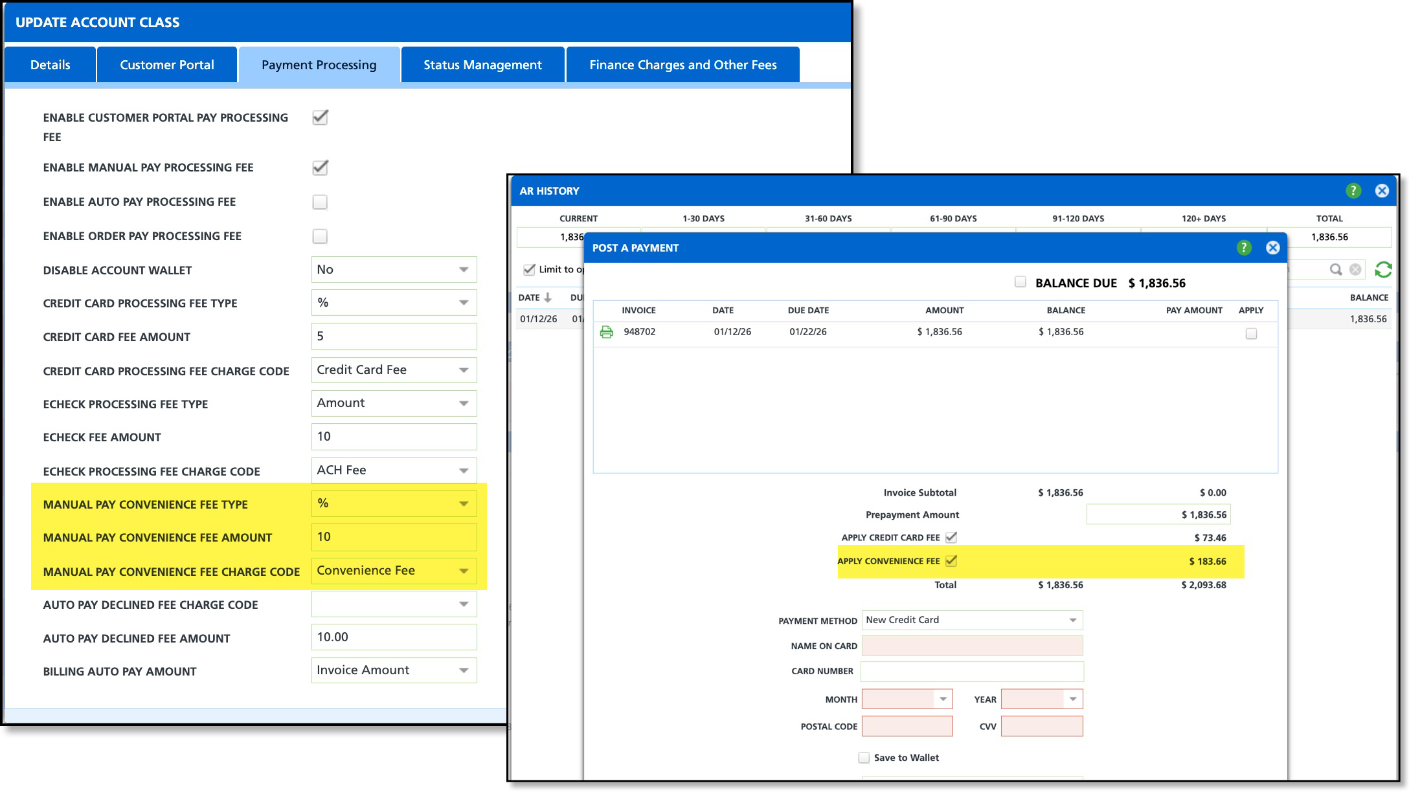Image resolution: width=1409 pixels, height=792 pixels.
Task: Go to the Customer Portal tab
Action: [x=166, y=65]
